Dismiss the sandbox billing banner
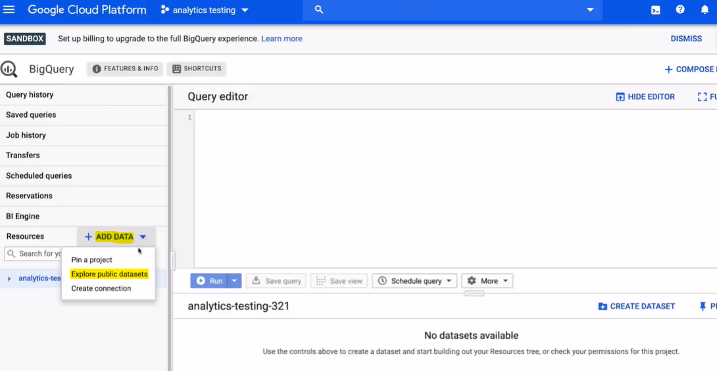 (686, 39)
